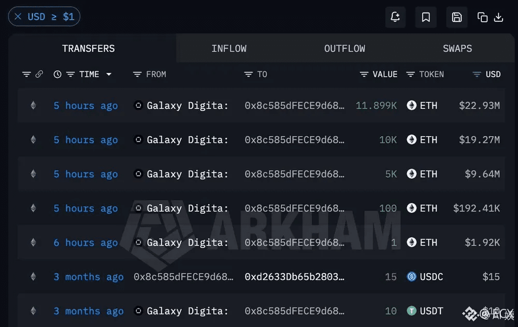Click the link icon in the header
518x327 pixels.
[x=39, y=74]
